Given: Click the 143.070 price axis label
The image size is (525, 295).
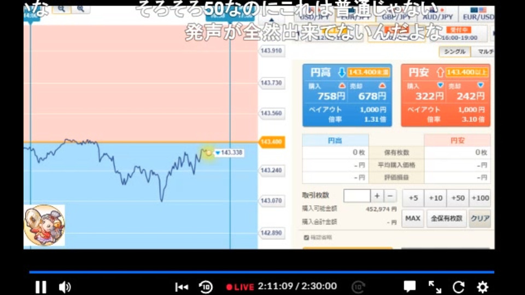Looking at the screenshot, I should pyautogui.click(x=272, y=201).
